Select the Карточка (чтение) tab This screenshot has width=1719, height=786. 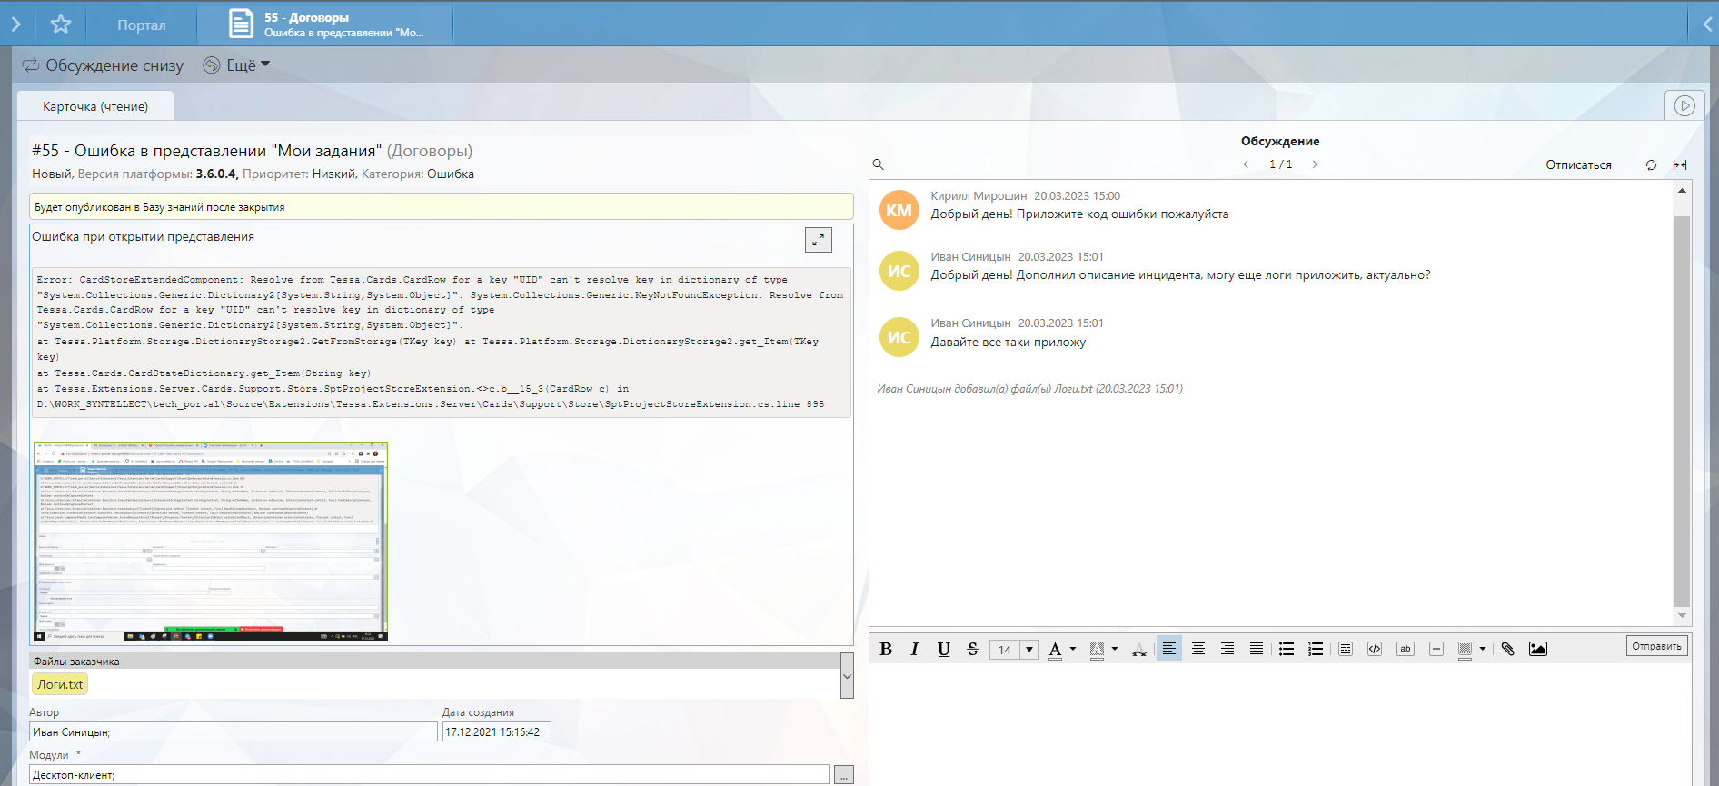point(95,106)
